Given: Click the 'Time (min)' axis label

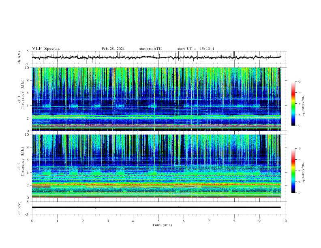Looking at the screenshot, I should tap(162, 225).
